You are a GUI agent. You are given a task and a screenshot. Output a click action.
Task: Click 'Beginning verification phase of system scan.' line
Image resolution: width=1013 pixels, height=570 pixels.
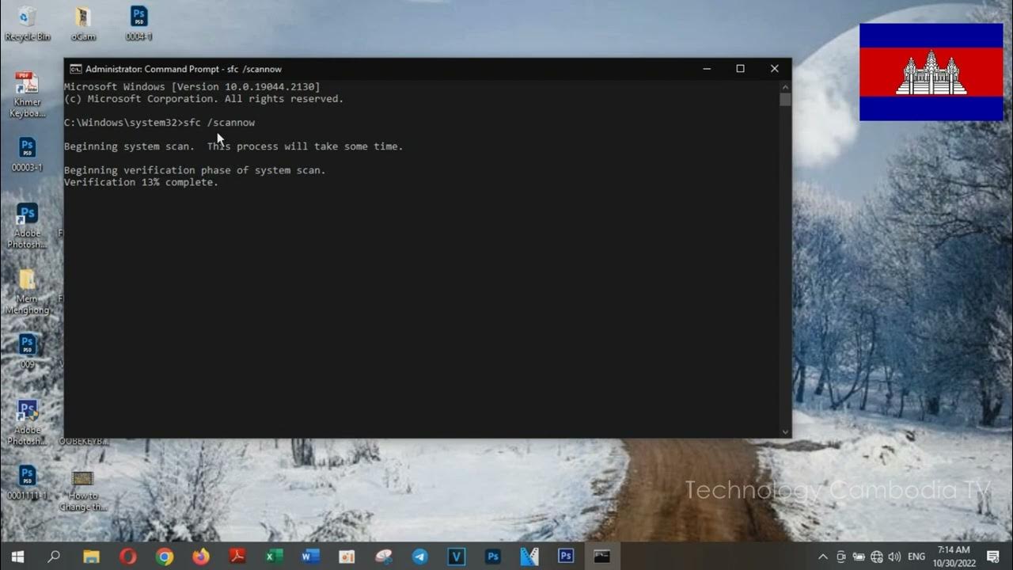coord(195,170)
